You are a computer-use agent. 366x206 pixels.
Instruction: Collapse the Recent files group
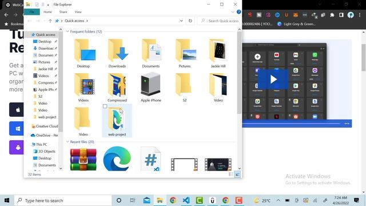(67, 142)
